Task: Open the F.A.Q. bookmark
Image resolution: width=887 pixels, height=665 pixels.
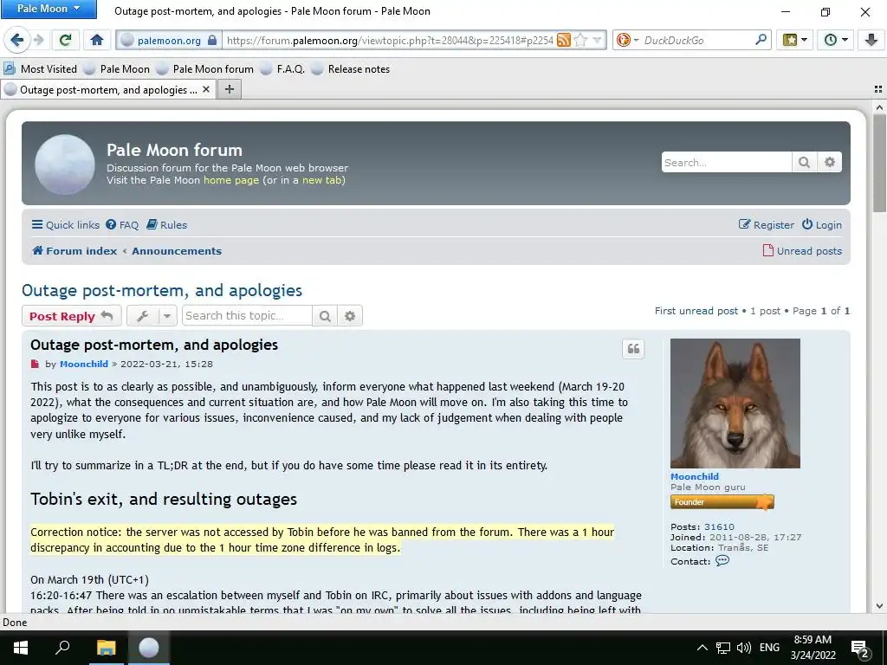Action: pos(282,69)
